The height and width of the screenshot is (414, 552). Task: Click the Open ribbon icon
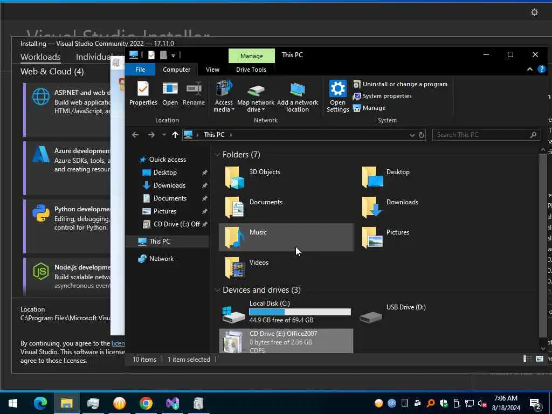tap(170, 93)
